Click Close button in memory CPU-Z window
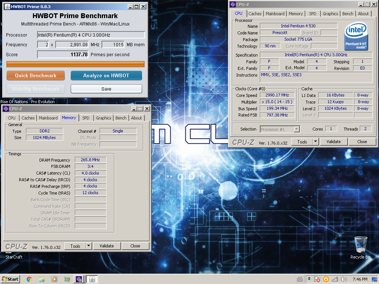The height and width of the screenshot is (284, 379). [135, 246]
